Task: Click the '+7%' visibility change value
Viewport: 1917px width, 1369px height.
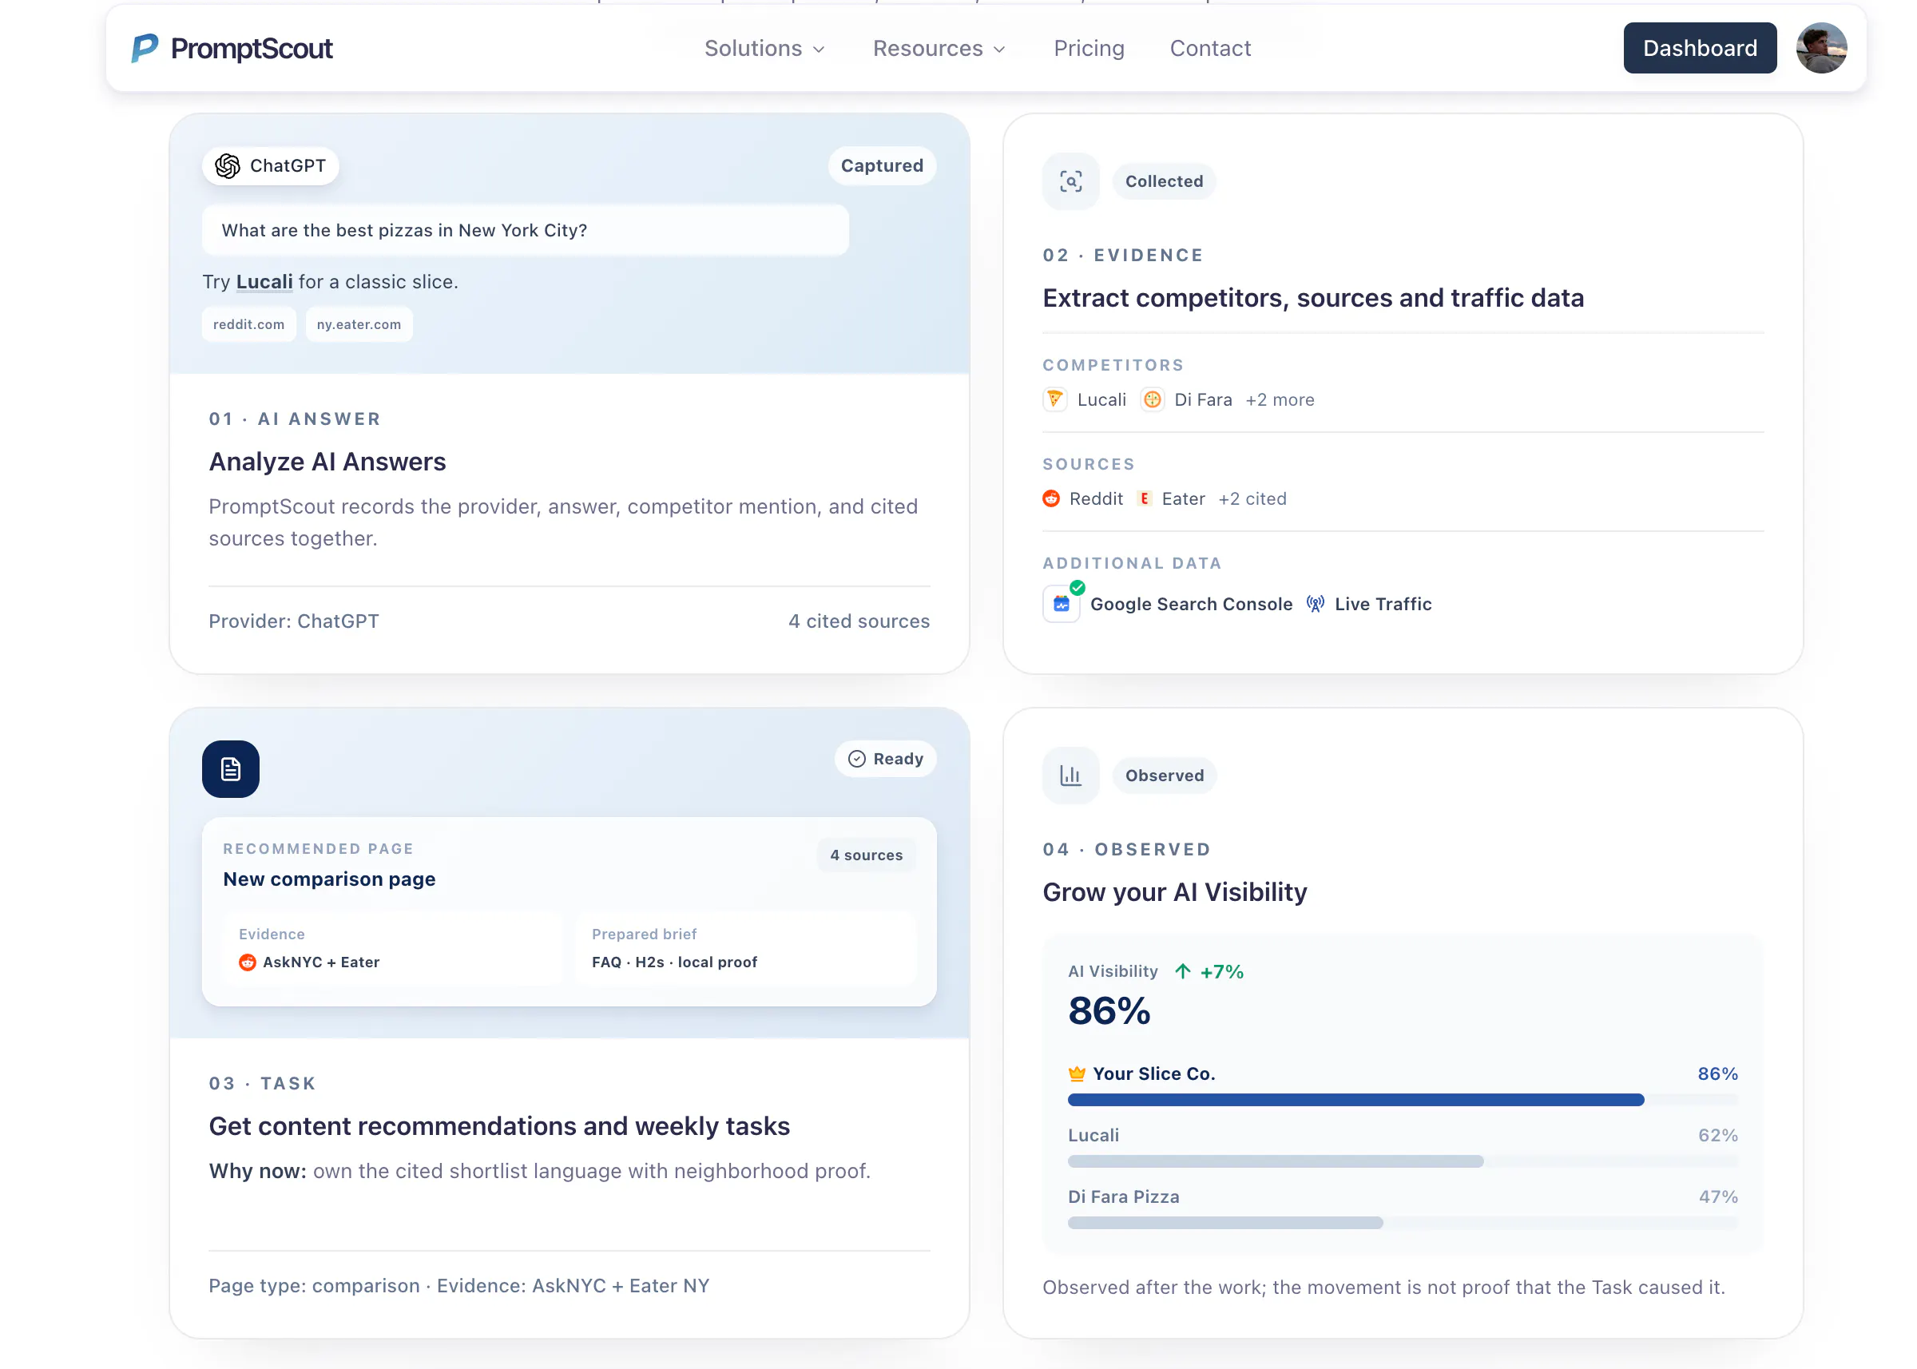Action: point(1221,971)
